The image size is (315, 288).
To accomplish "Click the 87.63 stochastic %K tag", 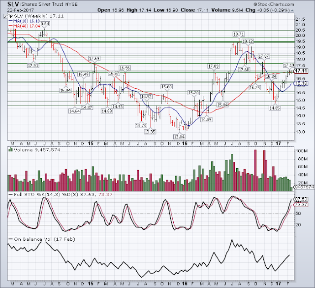I will [x=301, y=199].
